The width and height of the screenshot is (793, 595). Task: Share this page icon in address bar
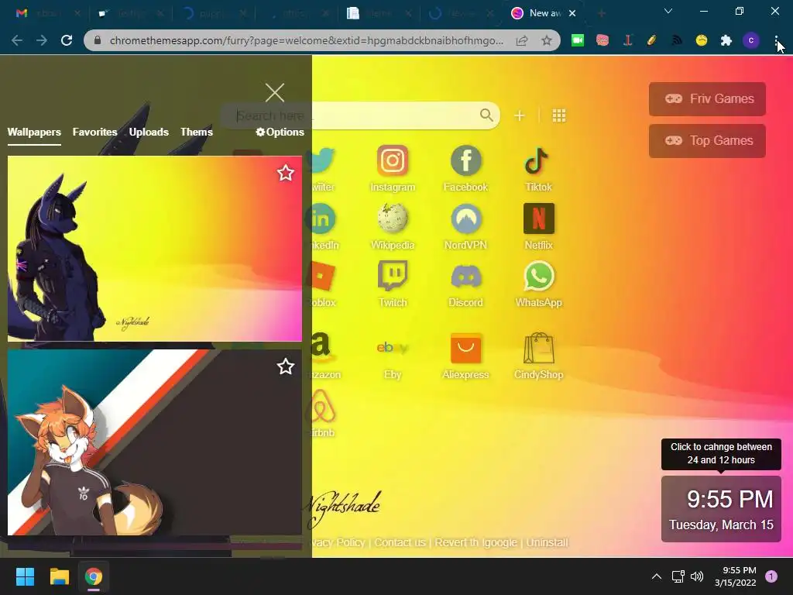pyautogui.click(x=522, y=40)
